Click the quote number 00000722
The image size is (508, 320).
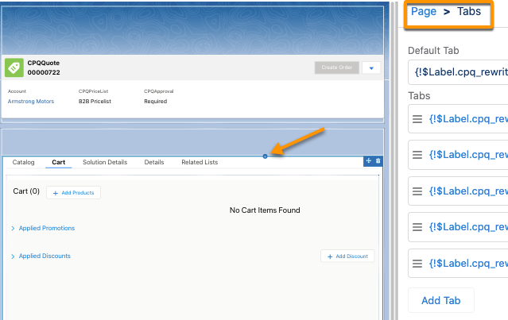click(x=44, y=72)
